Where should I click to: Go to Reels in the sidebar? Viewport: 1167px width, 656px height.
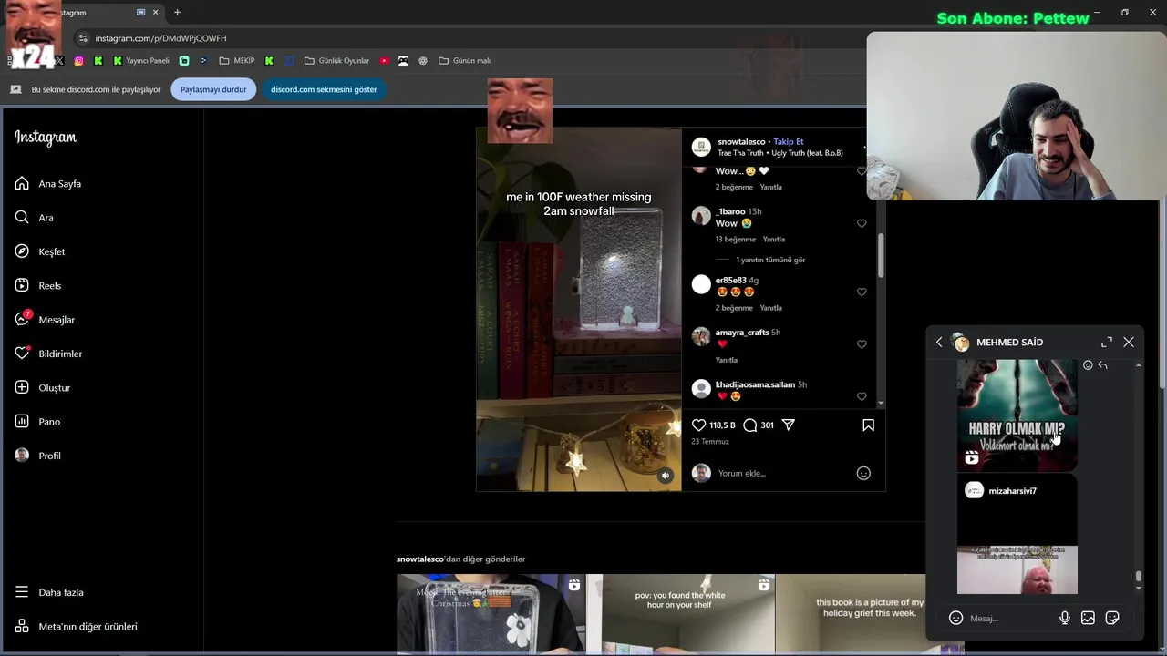(x=37, y=286)
